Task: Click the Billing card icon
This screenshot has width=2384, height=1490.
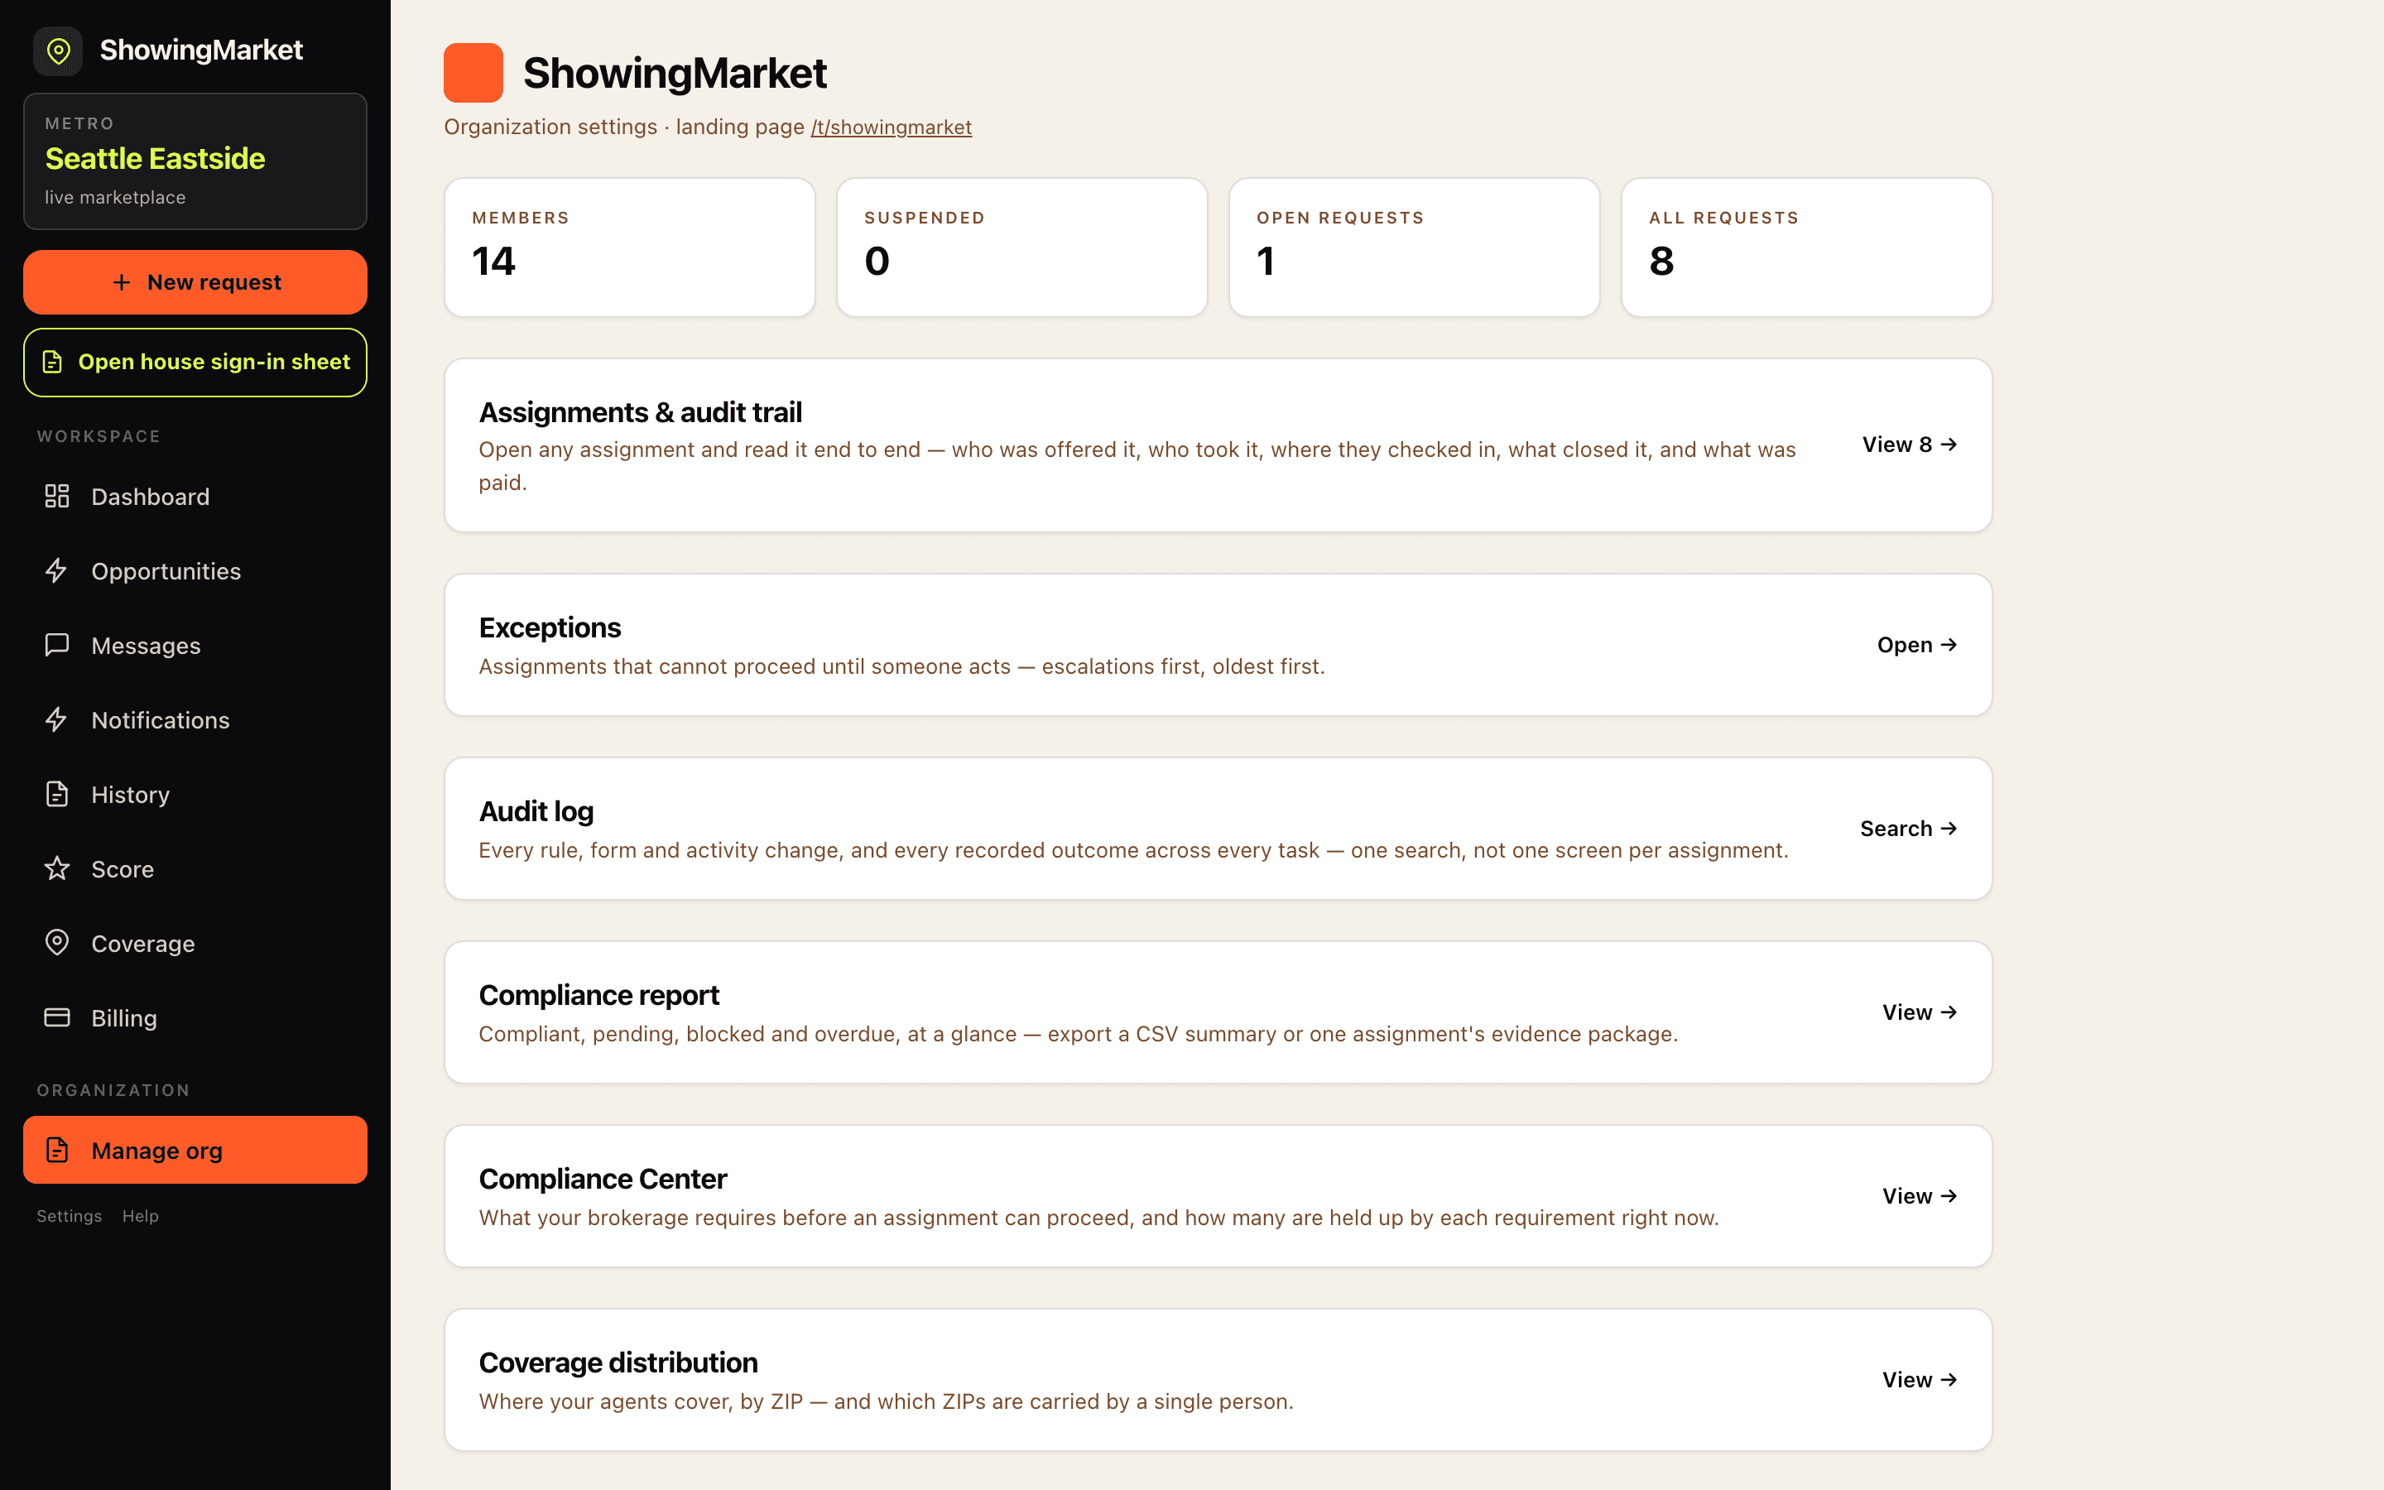Action: (57, 1017)
